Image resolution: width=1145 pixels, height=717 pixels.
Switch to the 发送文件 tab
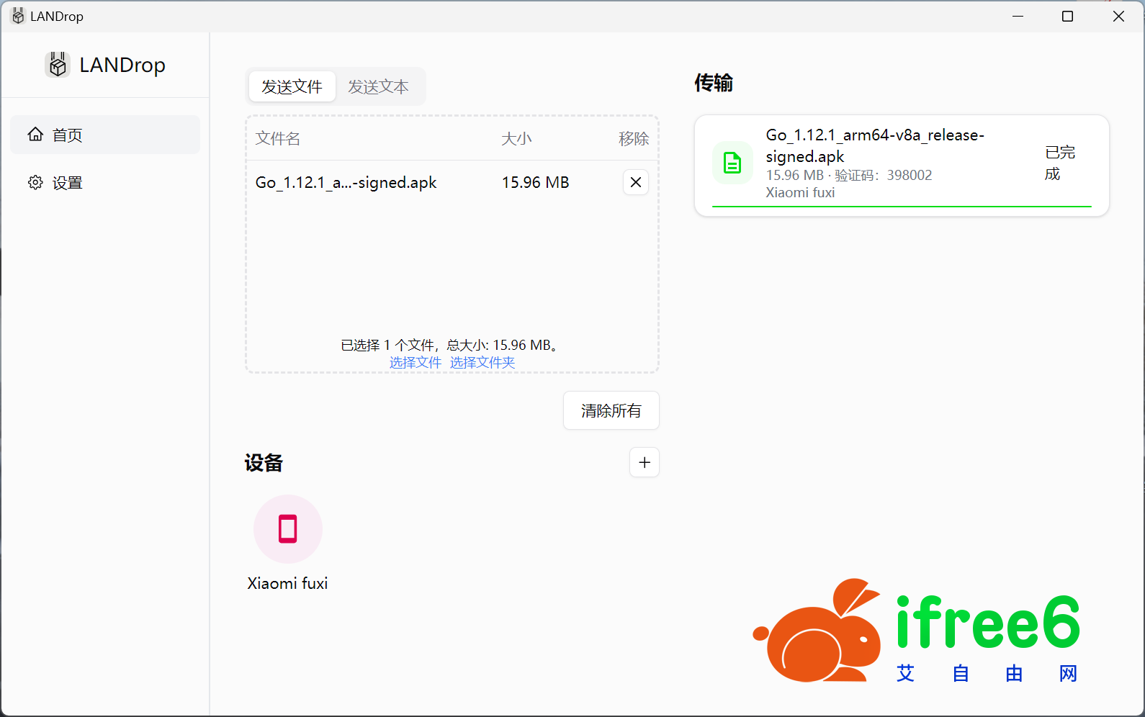292,87
